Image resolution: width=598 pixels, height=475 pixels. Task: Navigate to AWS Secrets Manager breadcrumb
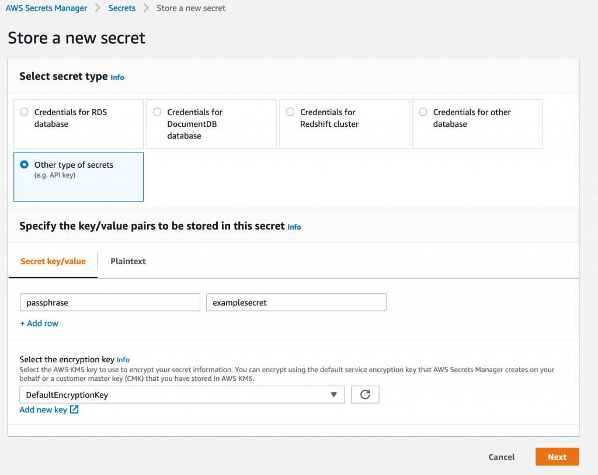pyautogui.click(x=46, y=8)
